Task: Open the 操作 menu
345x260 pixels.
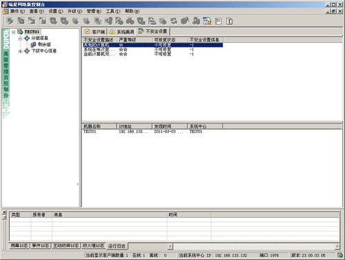Action: pos(17,11)
